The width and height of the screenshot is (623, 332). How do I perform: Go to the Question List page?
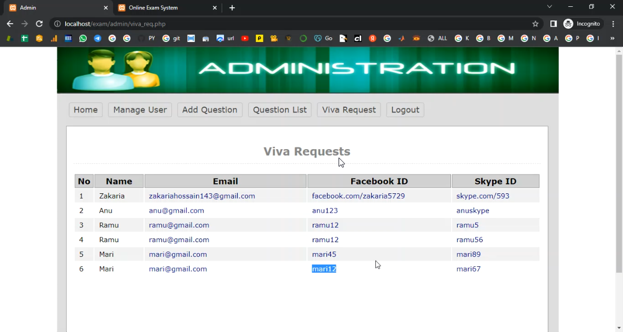pos(280,110)
